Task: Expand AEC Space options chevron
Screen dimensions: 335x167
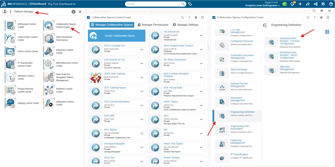Action: [x=142, y=133]
